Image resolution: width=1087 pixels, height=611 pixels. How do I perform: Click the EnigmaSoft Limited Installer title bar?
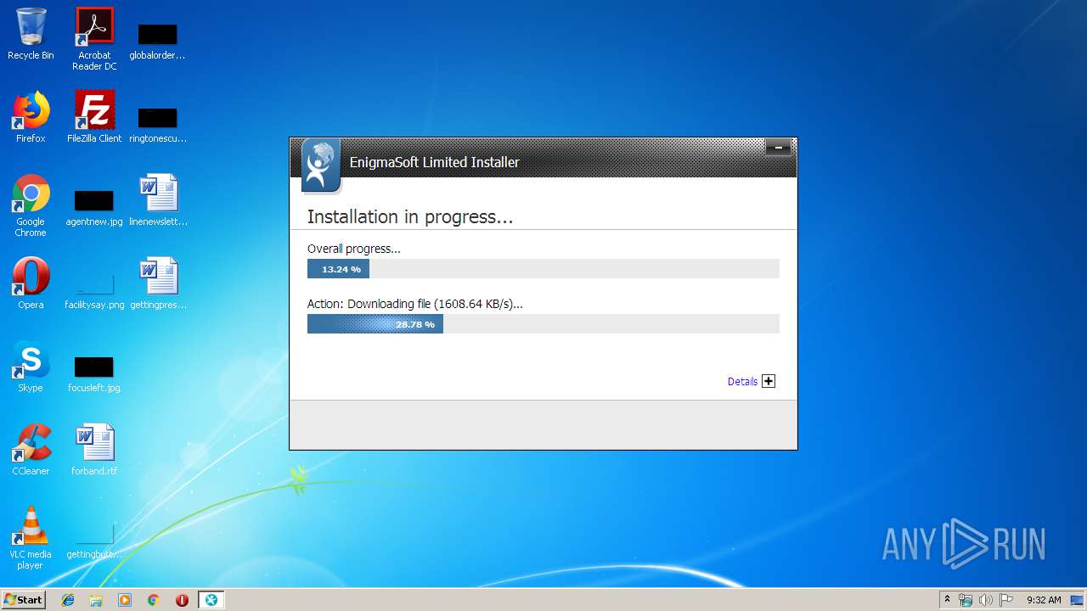[543, 159]
